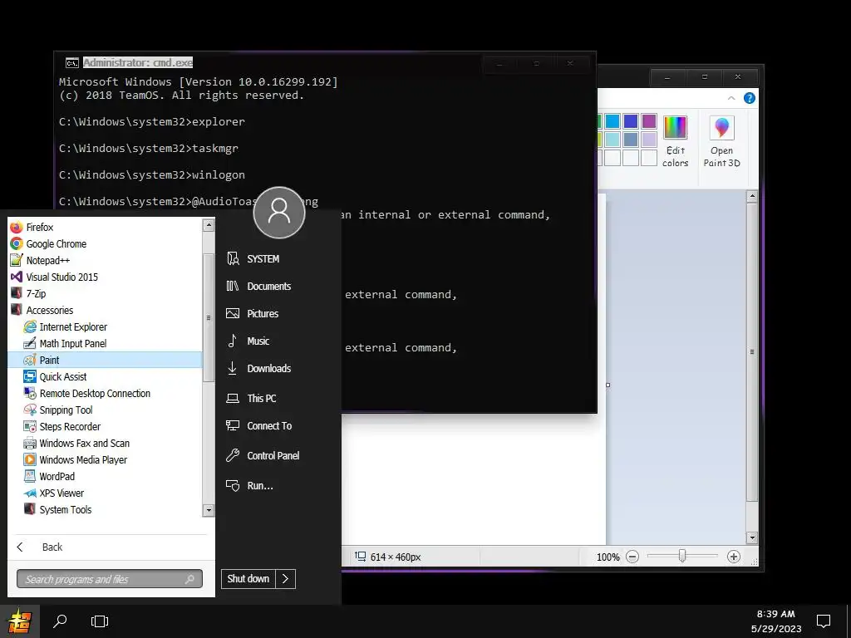Image resolution: width=851 pixels, height=638 pixels.
Task: Open the SYSTEM user folder
Action: [253, 259]
